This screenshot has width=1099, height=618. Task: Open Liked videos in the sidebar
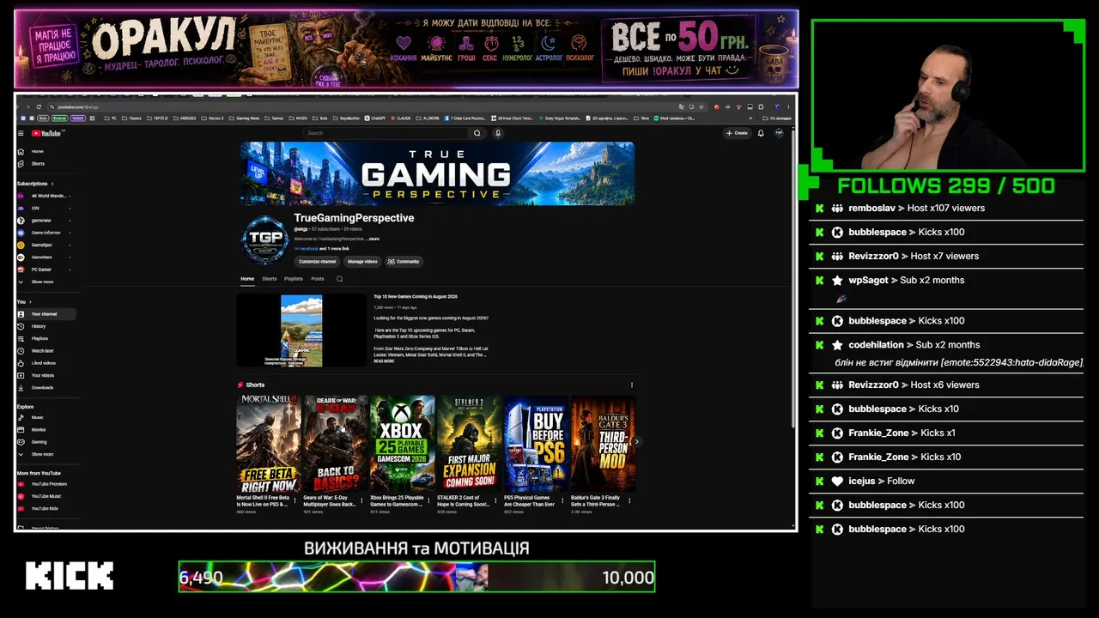tap(45, 363)
